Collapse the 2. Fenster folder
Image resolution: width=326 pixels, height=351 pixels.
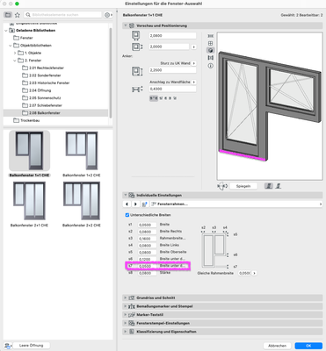[15, 61]
